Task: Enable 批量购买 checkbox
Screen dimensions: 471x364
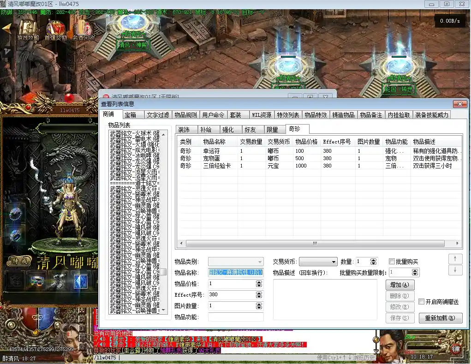Action: pos(392,261)
